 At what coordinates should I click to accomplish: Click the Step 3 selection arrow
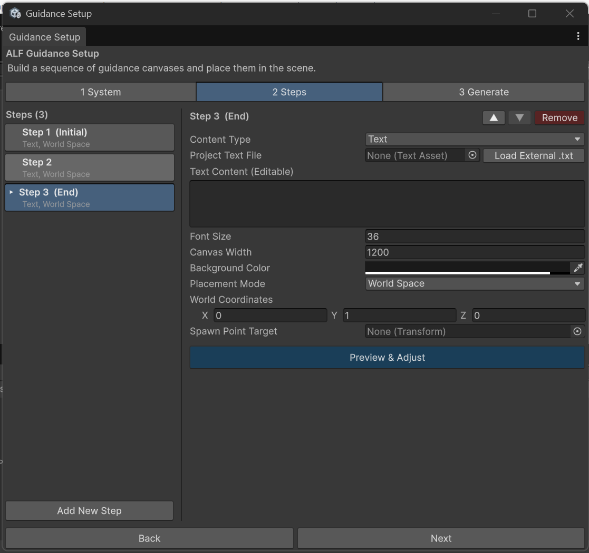11,192
